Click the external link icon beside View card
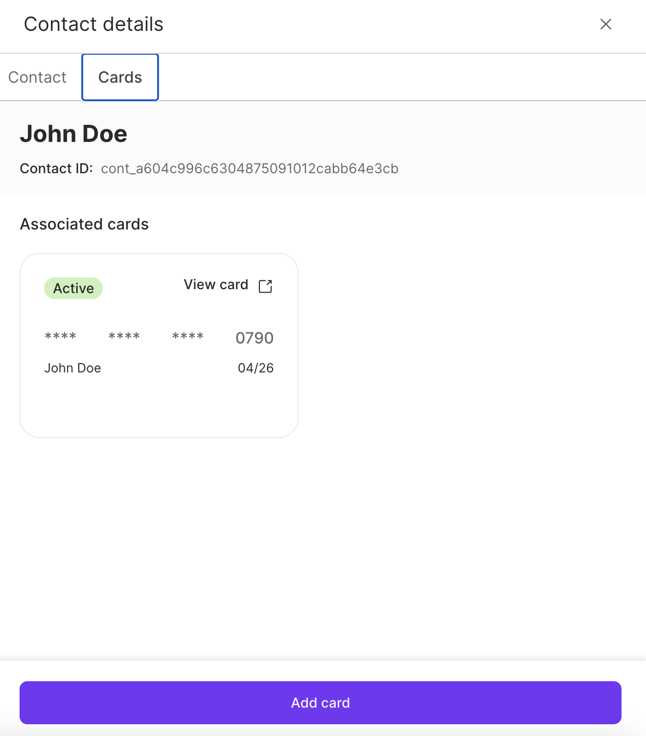 coord(265,286)
